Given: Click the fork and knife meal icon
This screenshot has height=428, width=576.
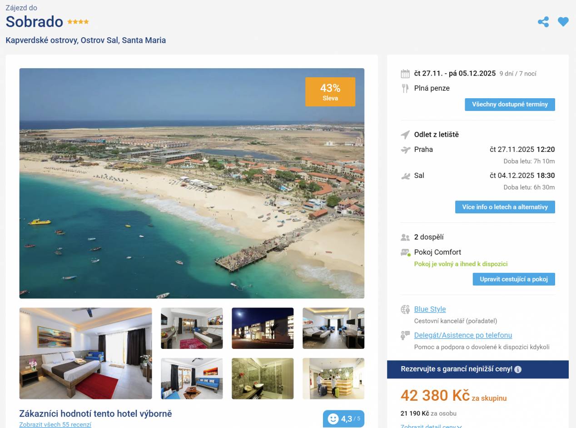Looking at the screenshot, I should pyautogui.click(x=405, y=88).
